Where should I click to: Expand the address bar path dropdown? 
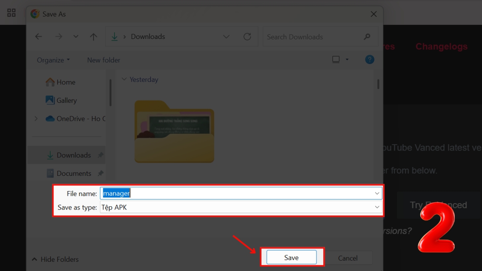[226, 37]
